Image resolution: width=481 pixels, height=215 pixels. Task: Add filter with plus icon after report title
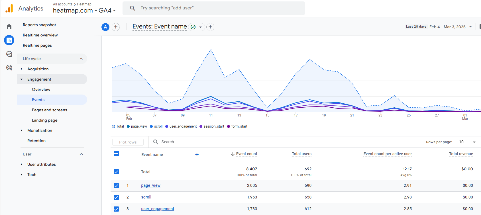[x=210, y=27]
